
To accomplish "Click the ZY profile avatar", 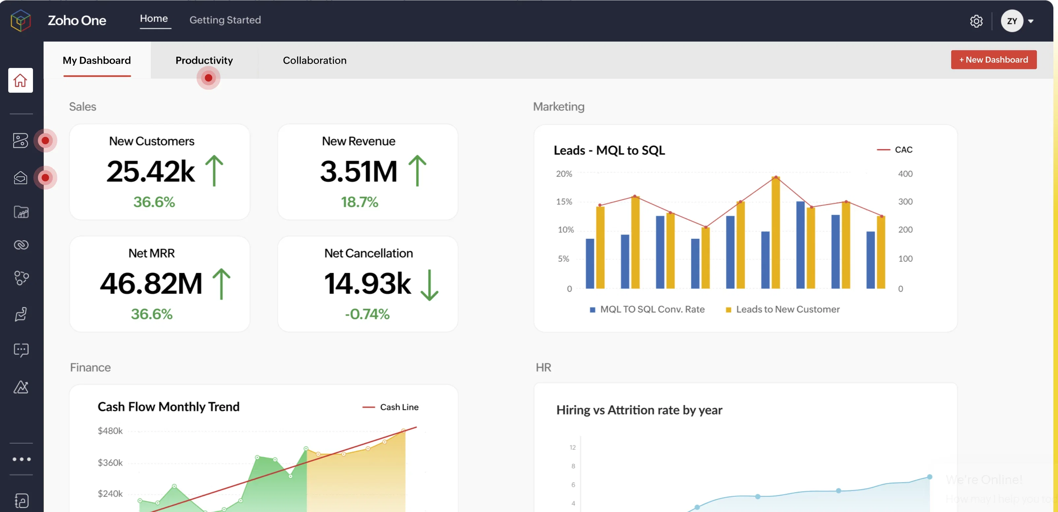I will tap(1012, 21).
